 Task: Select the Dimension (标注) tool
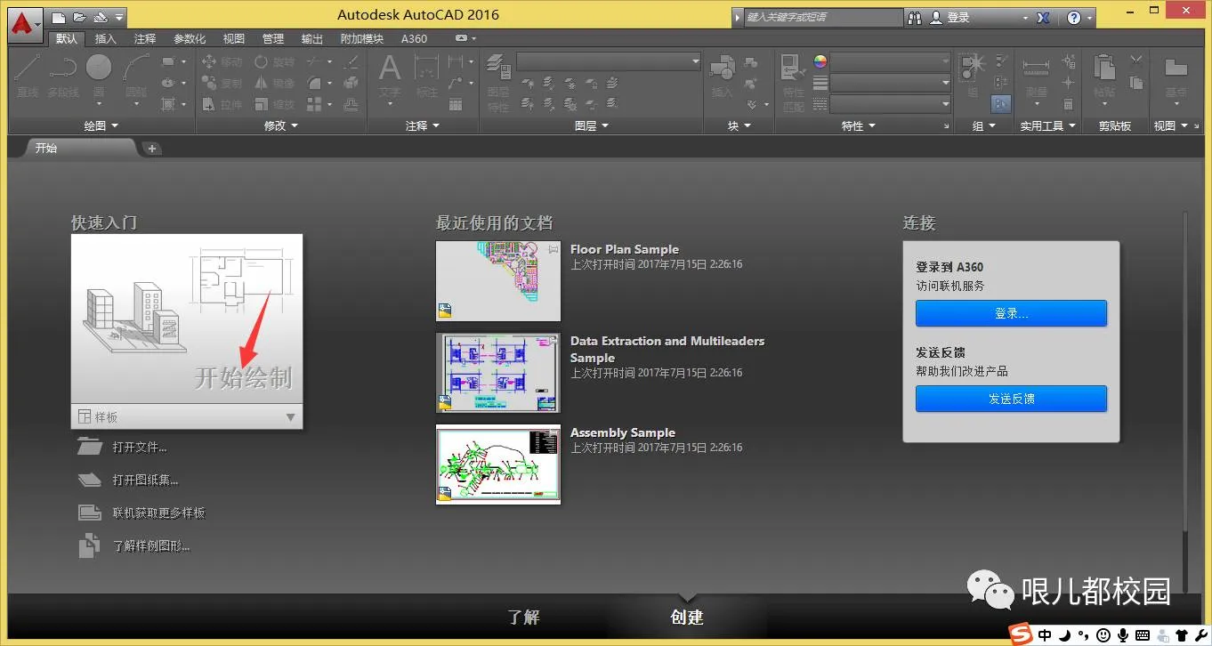click(x=427, y=77)
